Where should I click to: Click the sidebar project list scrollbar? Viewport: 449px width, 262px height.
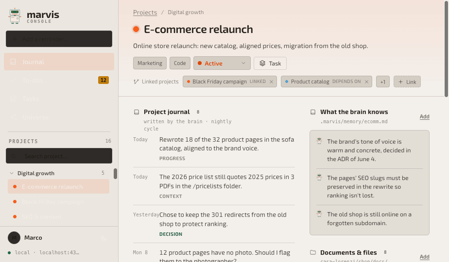tap(115, 174)
